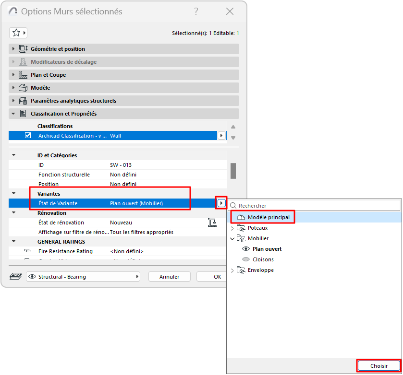The height and width of the screenshot is (375, 403).
Task: Click the properties list scrollbar thumb
Action: pyautogui.click(x=233, y=171)
